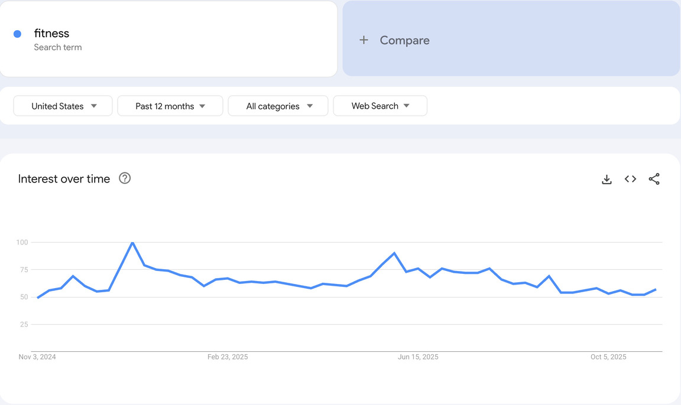Click the blue dot beside the fitness search term

coord(18,33)
